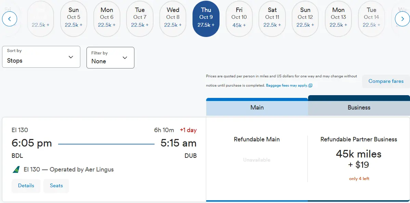Select Tue Oct 7 date option
Image resolution: width=410 pixels, height=203 pixels.
tap(140, 18)
